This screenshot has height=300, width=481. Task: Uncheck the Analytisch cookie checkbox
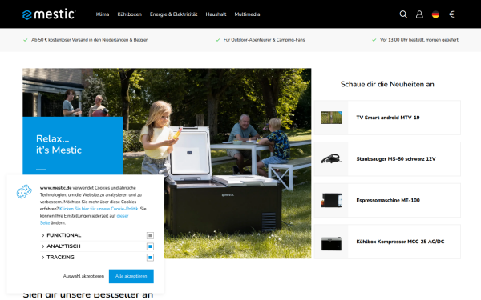(150, 246)
